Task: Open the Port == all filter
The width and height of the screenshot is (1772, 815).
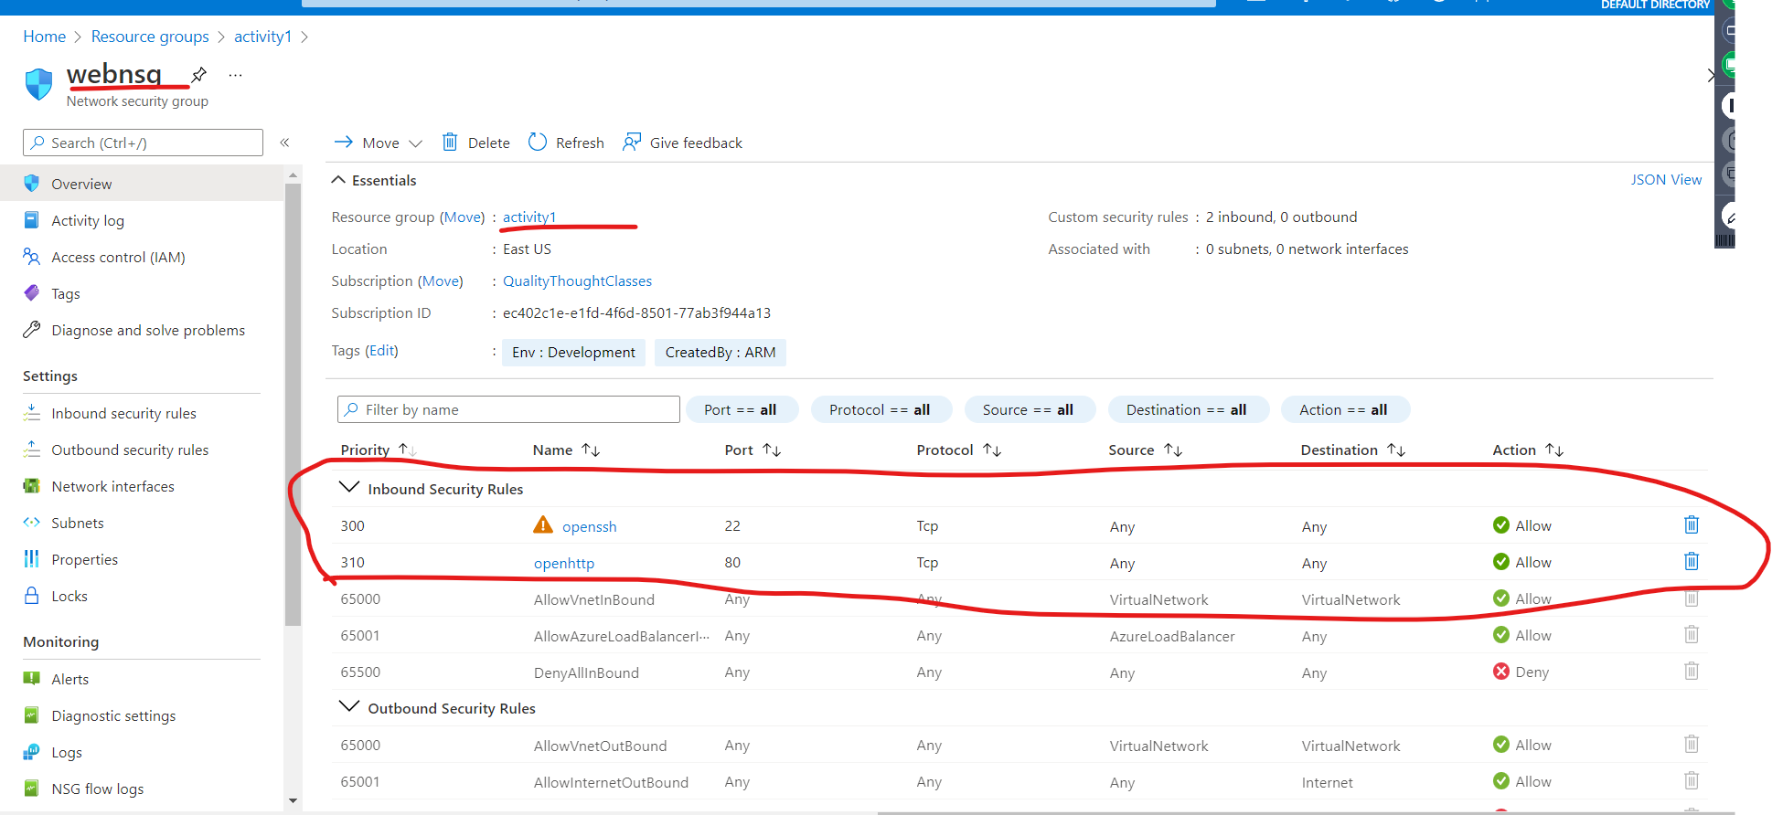Action: (x=741, y=409)
